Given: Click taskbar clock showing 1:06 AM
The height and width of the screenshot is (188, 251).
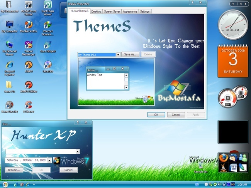Looking at the screenshot, I should 242,185.
